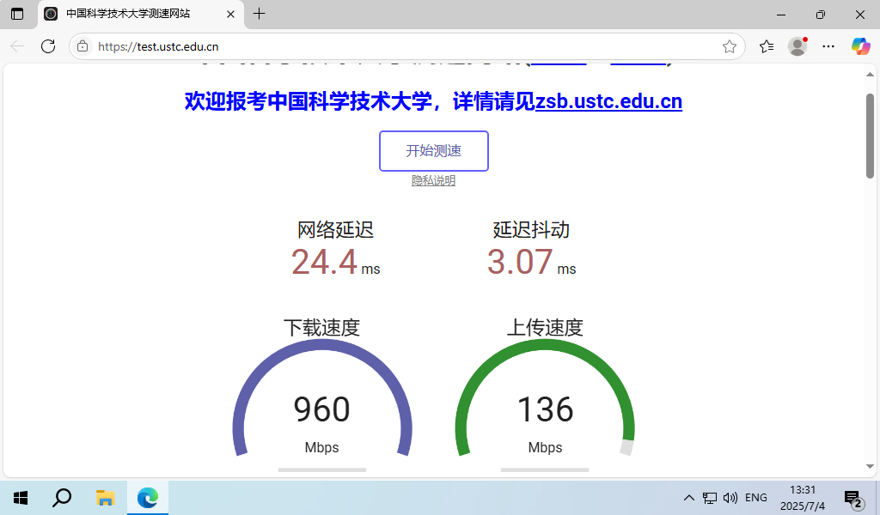Screen dimensions: 880x515
Task: Click the 上传速度 heading
Action: tap(545, 328)
